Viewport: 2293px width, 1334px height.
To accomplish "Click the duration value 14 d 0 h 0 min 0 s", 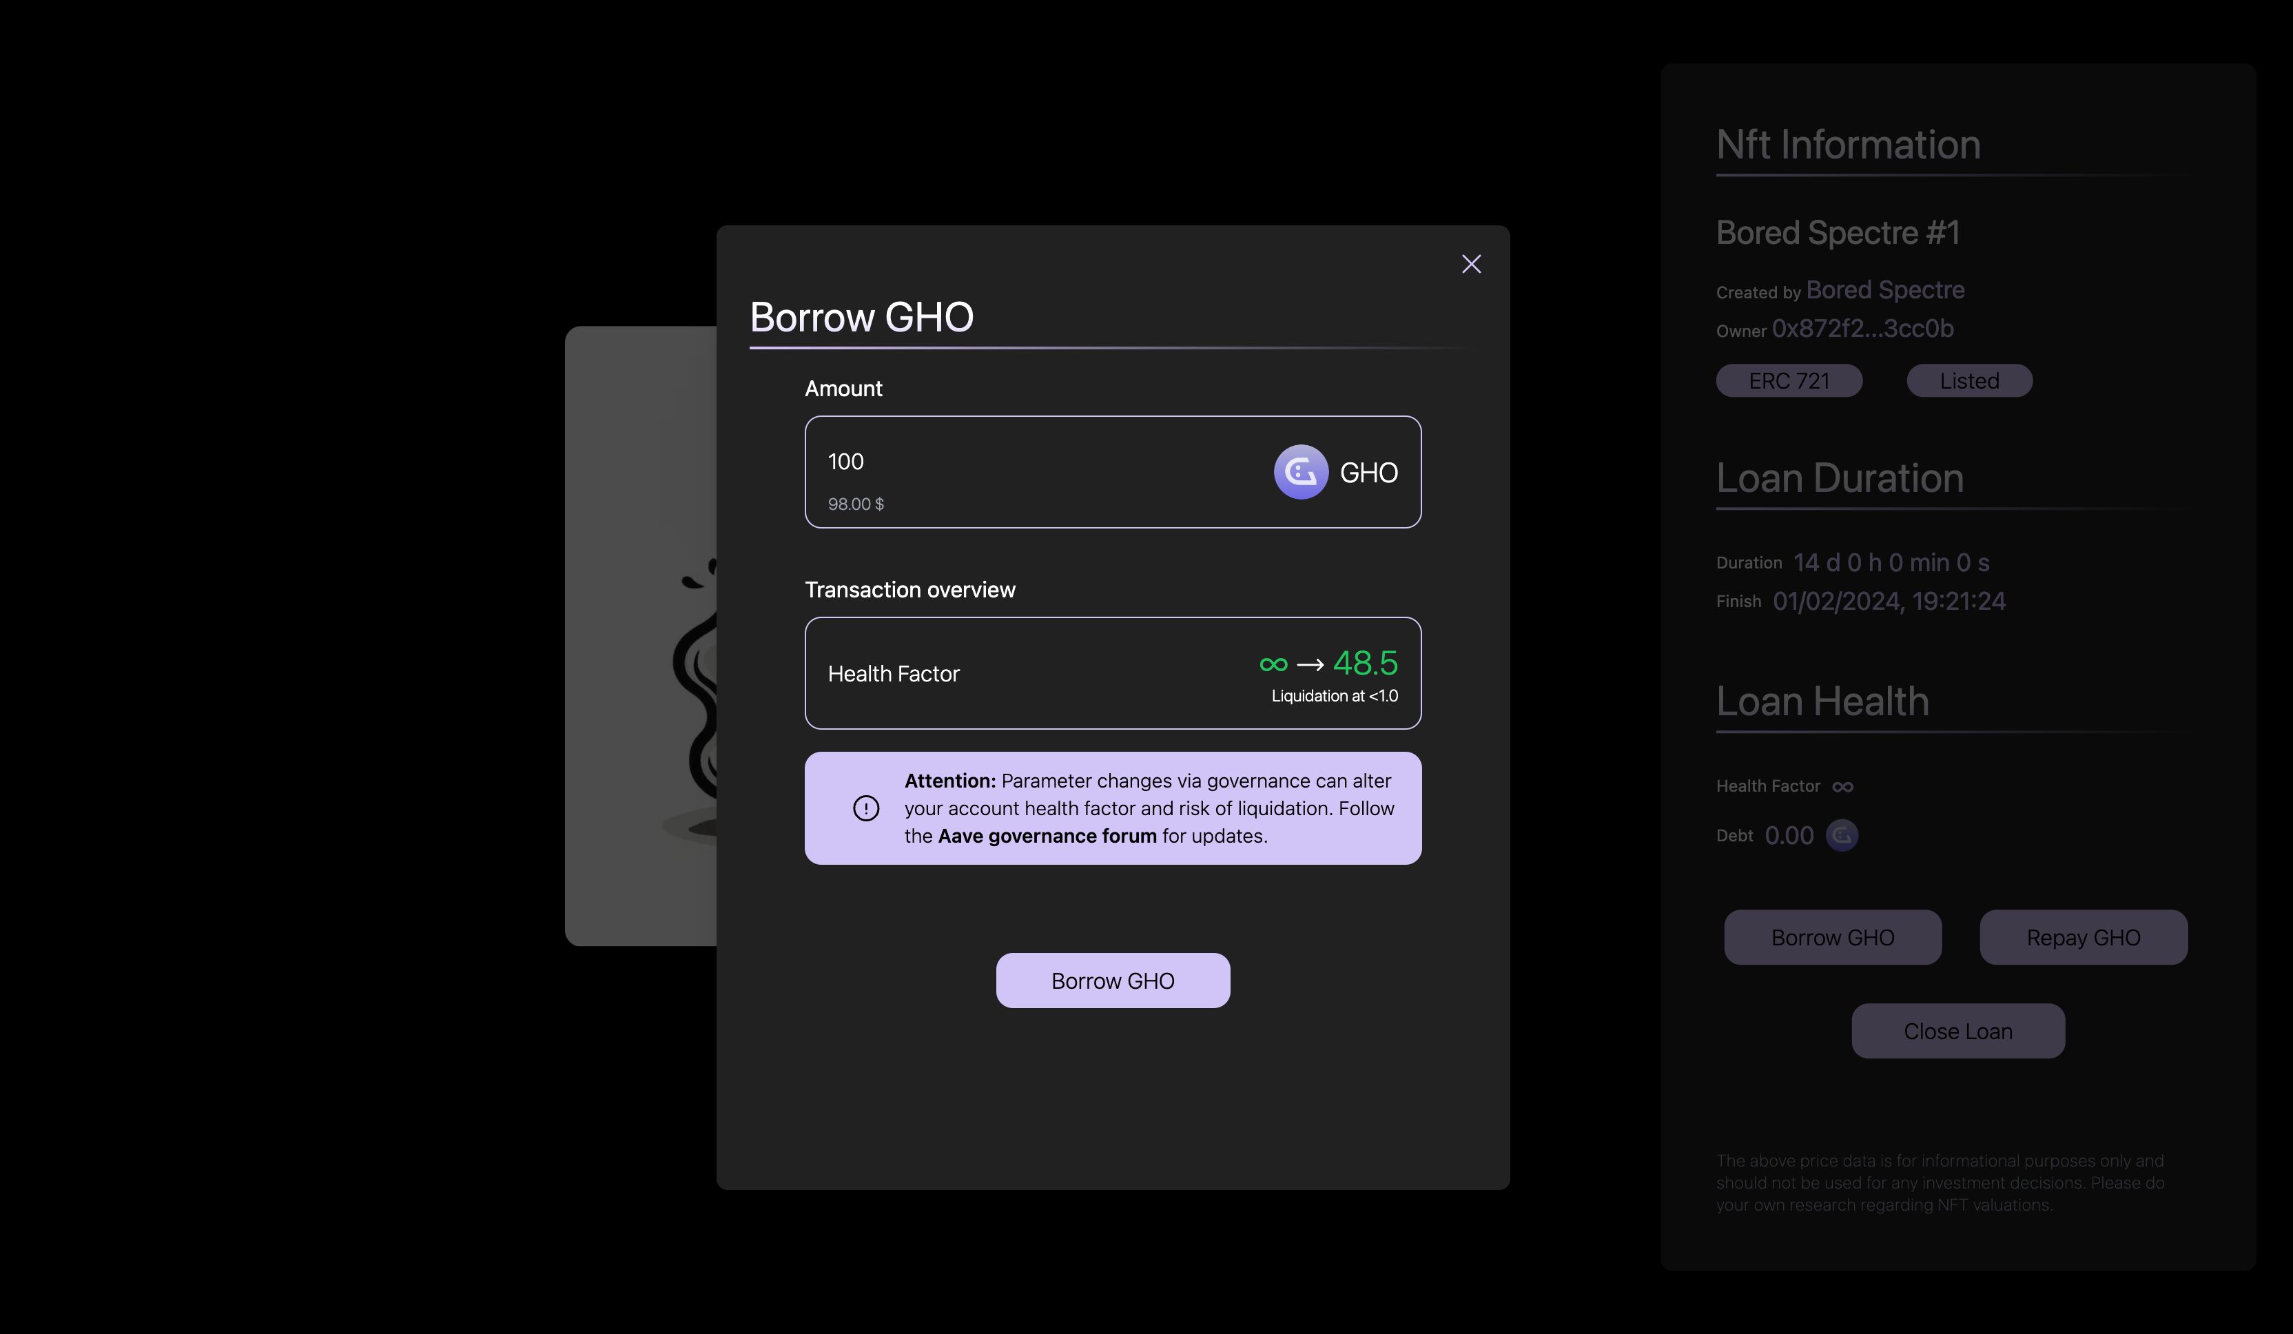I will pyautogui.click(x=1891, y=562).
